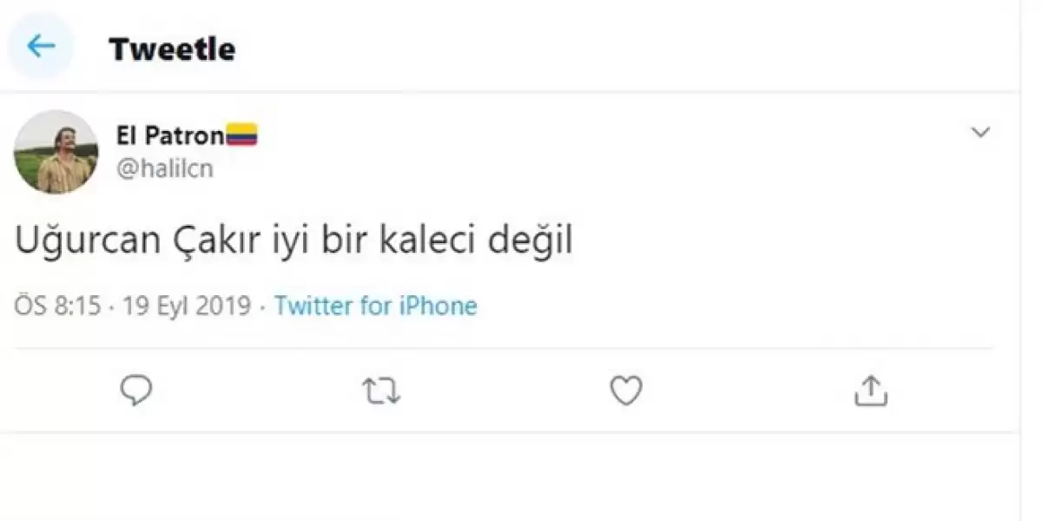Open the @halilcn profile handle
Image resolution: width=1042 pixels, height=521 pixels.
click(164, 168)
